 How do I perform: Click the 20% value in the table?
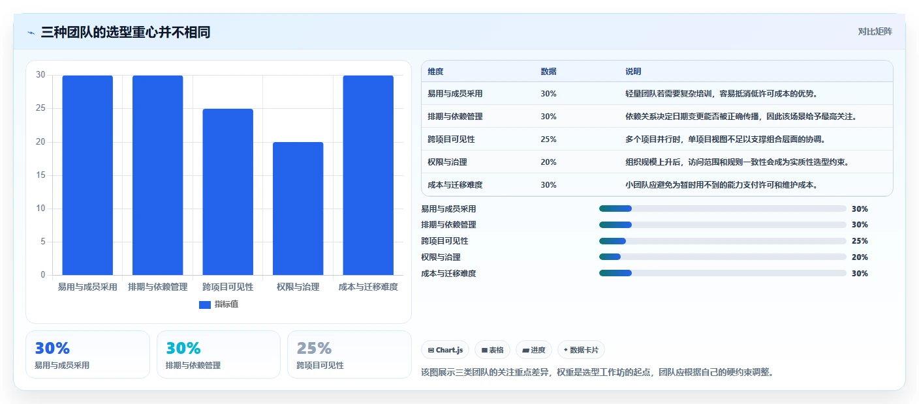549,162
